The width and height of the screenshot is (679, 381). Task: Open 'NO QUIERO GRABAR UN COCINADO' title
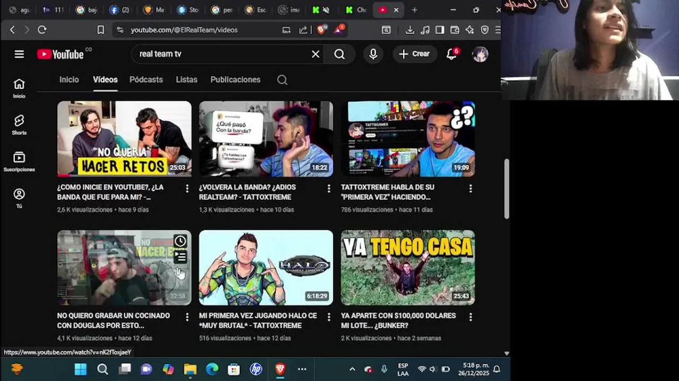(114, 320)
